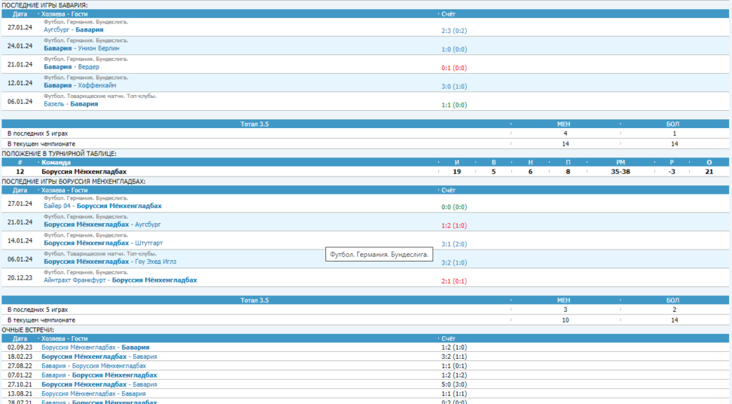The height and width of the screenshot is (404, 732).
Task: Click date 14.01.24 in Боруссия games
Action: click(x=19, y=241)
